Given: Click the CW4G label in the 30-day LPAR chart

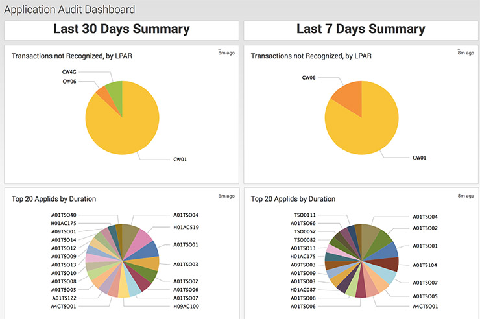Looking at the screenshot, I should tap(69, 71).
